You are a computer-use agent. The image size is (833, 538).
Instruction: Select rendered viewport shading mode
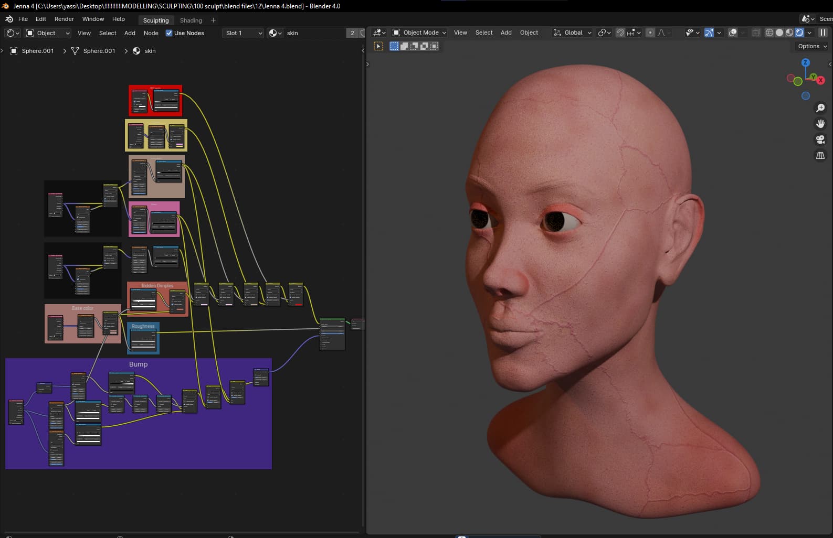pyautogui.click(x=799, y=33)
